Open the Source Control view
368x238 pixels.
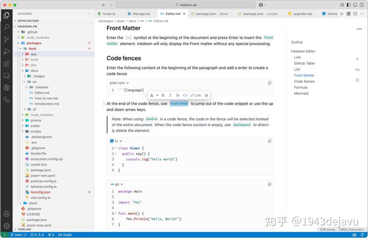(x=7, y=39)
